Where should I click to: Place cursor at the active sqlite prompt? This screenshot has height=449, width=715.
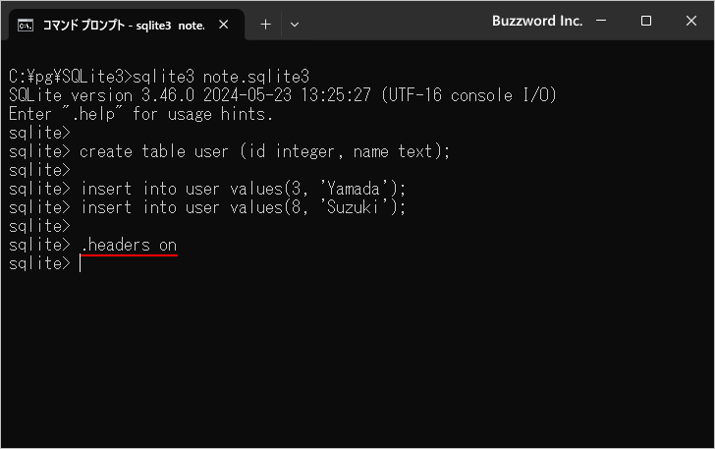tap(81, 263)
